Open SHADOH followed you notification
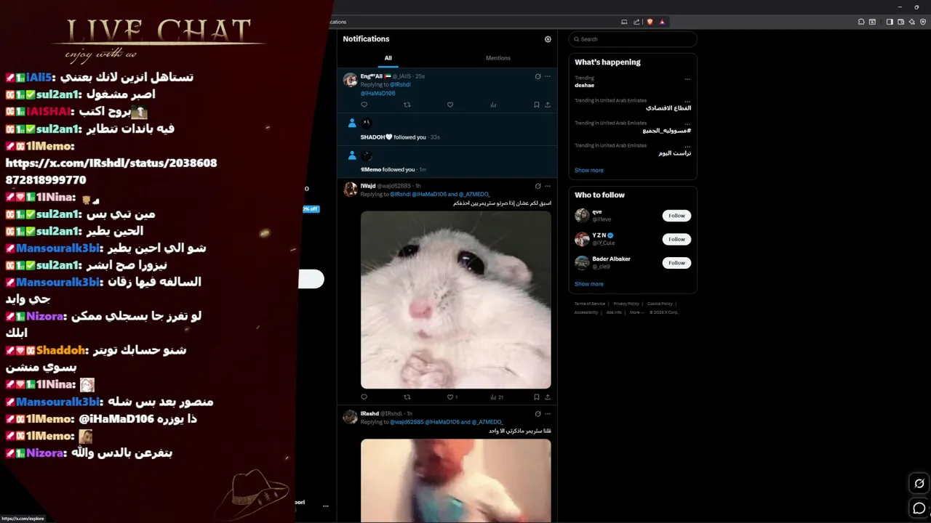 [x=447, y=129]
